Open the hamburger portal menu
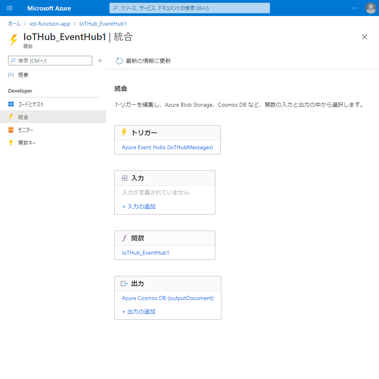 [x=10, y=8]
